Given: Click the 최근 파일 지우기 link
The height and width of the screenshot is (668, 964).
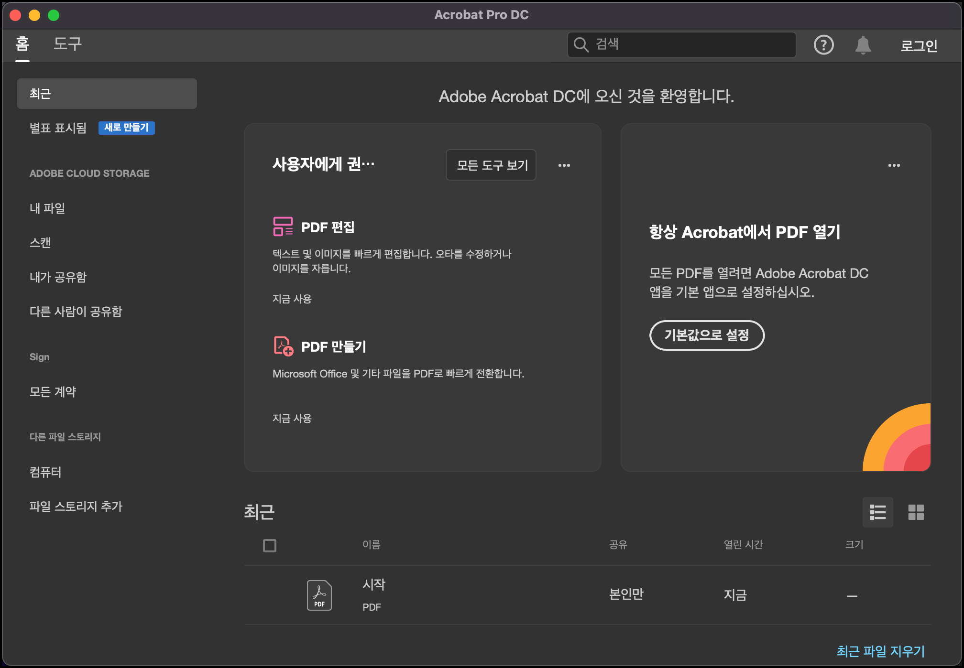Looking at the screenshot, I should [x=879, y=651].
